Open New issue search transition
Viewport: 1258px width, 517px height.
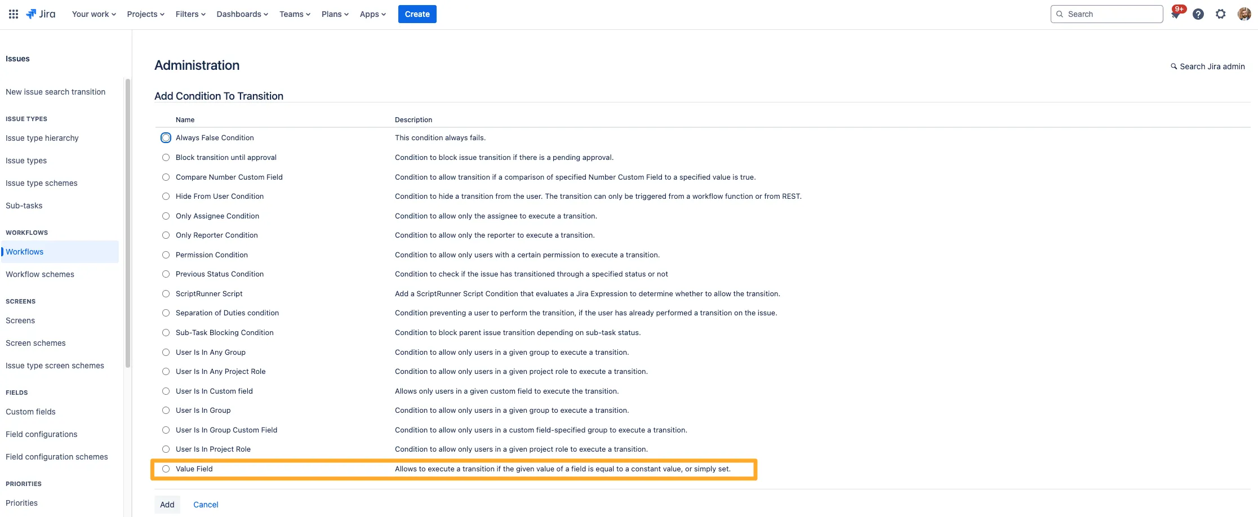[55, 92]
